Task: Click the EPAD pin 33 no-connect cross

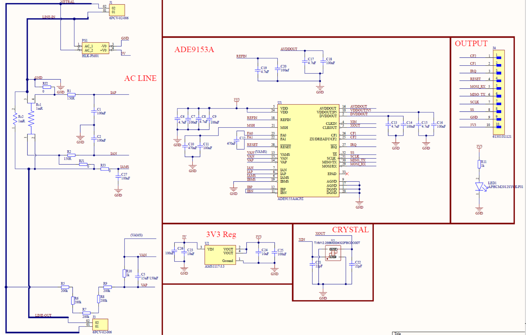Action: coord(347,174)
